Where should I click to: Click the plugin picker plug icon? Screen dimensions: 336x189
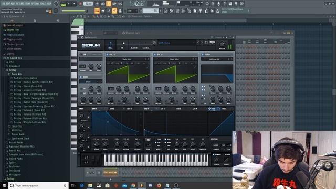pyautogui.click(x=201, y=10)
